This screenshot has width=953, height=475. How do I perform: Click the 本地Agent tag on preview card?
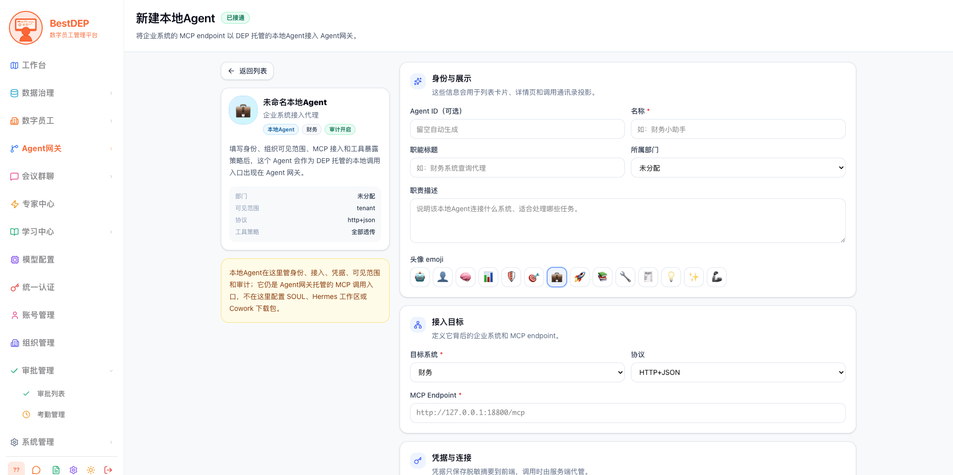tap(281, 129)
